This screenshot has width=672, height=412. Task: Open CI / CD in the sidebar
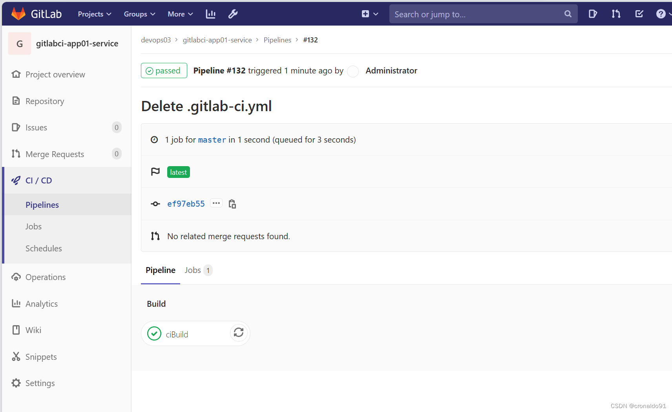point(38,181)
